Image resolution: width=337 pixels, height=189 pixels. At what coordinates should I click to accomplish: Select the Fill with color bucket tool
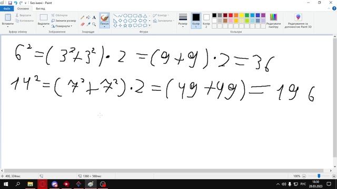click(x=88, y=17)
